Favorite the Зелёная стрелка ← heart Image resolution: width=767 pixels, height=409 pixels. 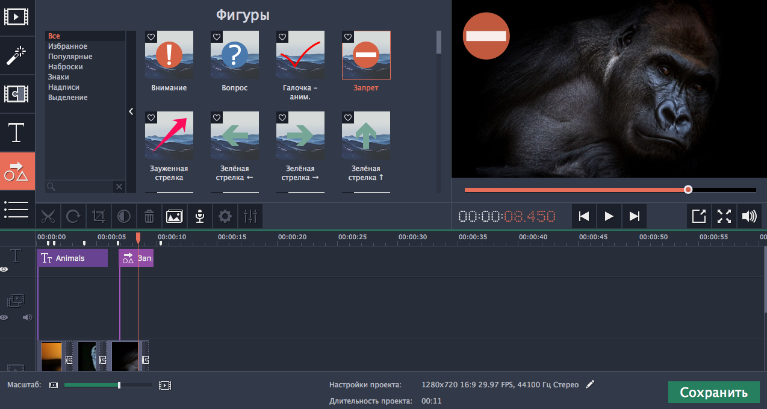(x=216, y=117)
